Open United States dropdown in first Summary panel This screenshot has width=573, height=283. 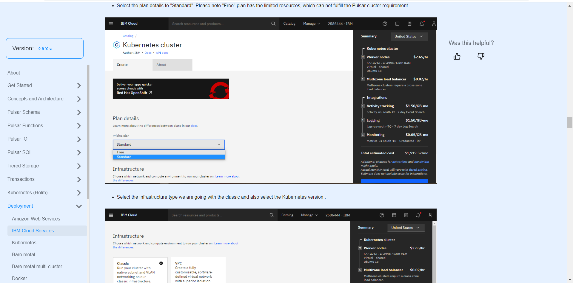click(x=409, y=36)
